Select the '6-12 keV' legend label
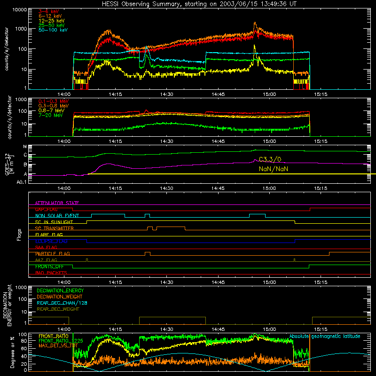 tap(50, 16)
